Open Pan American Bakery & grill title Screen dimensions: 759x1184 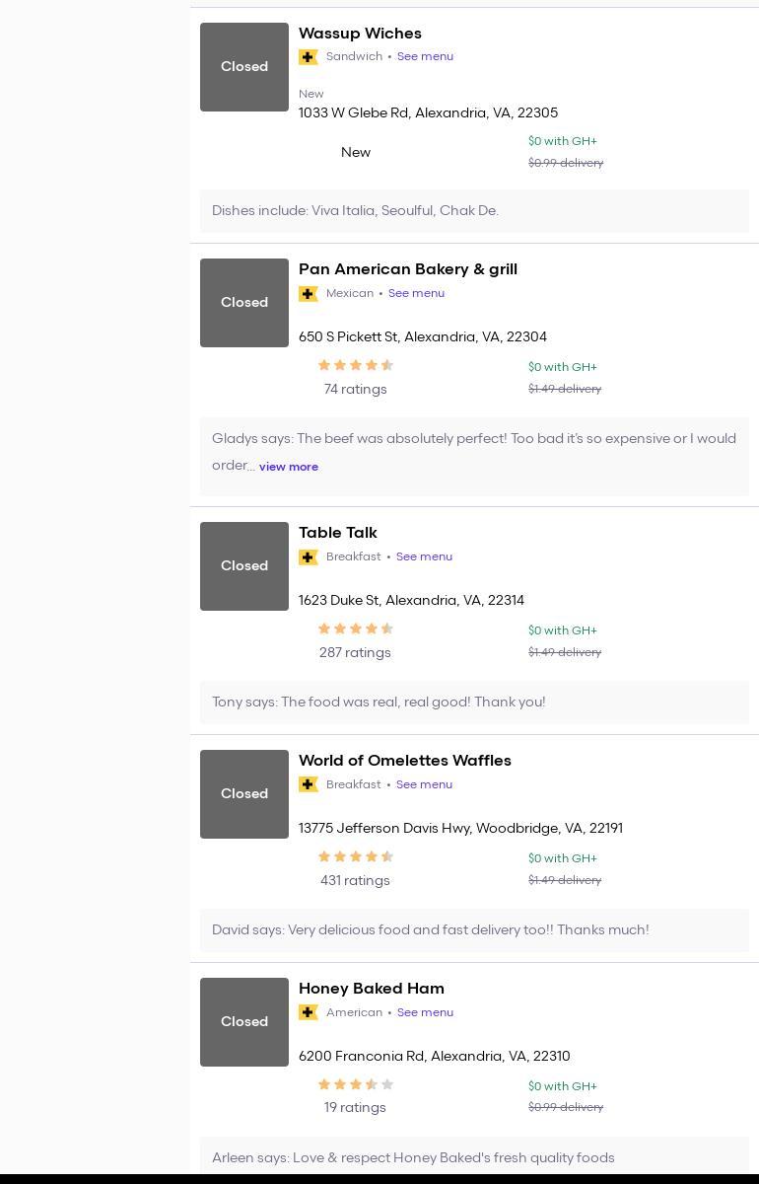coord(407,269)
